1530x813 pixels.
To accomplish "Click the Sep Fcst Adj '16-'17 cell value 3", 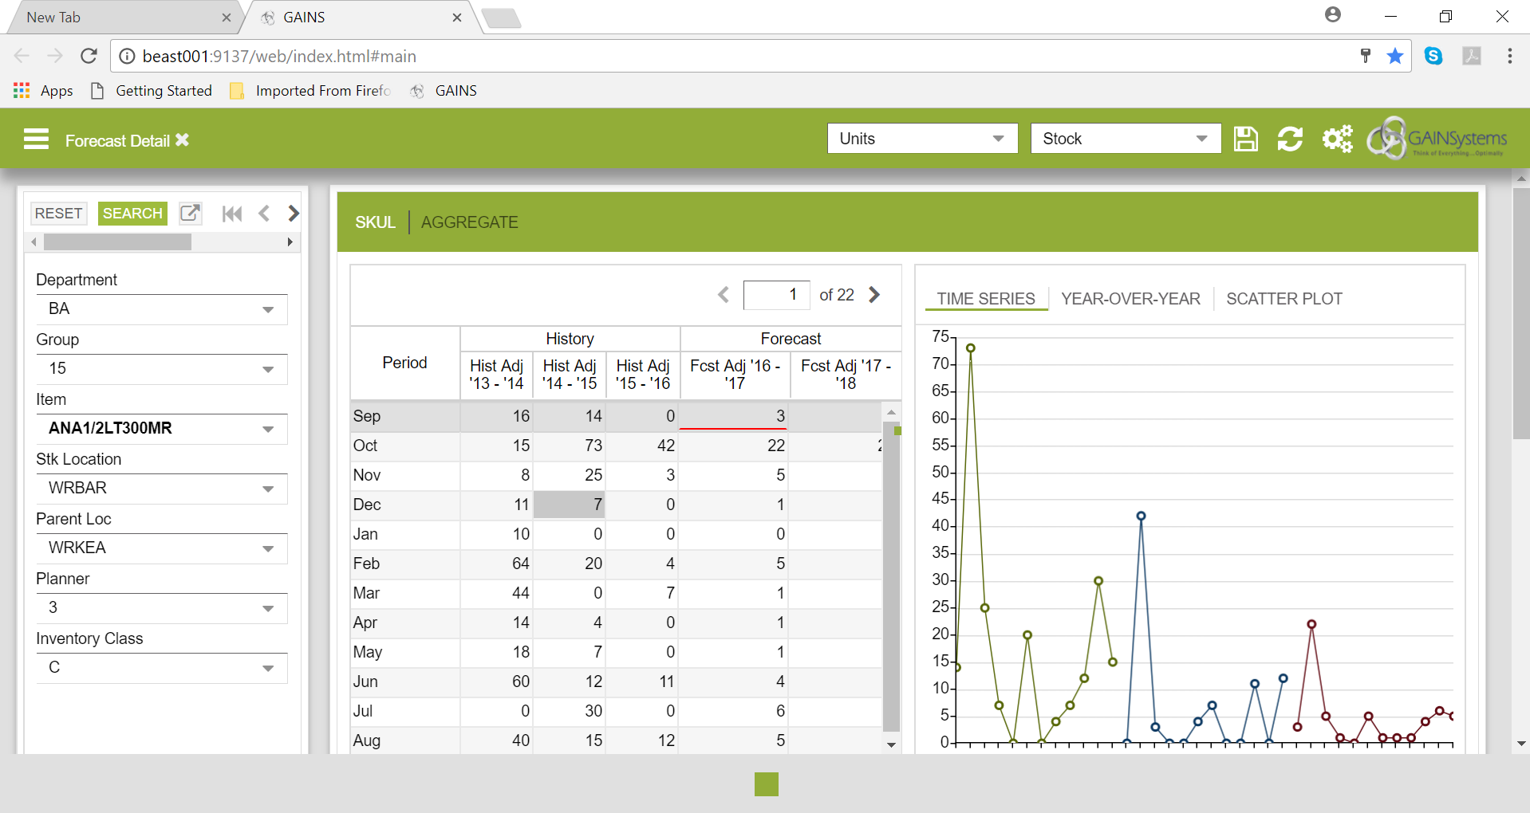I will click(x=735, y=416).
